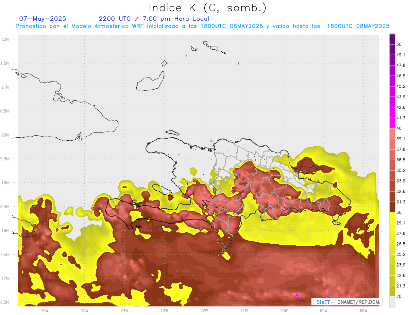
Task: Click the 18N latitude label
Action: pyautogui.click(x=6, y=231)
